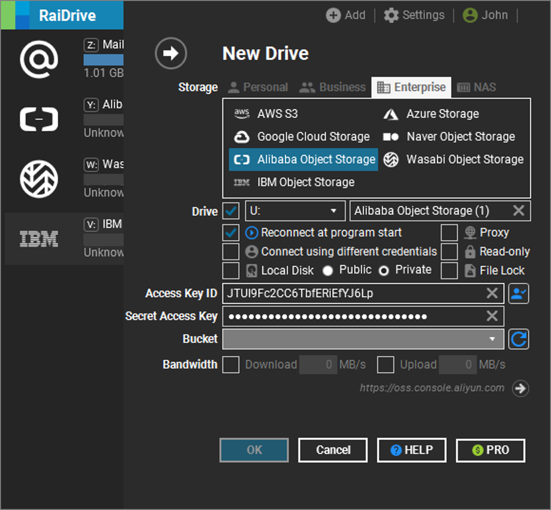
Task: Open HELP
Action: tap(412, 450)
